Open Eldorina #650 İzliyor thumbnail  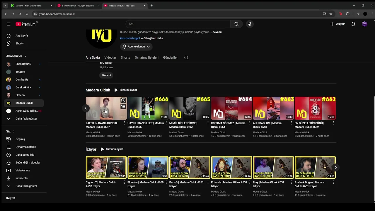pos(148,167)
